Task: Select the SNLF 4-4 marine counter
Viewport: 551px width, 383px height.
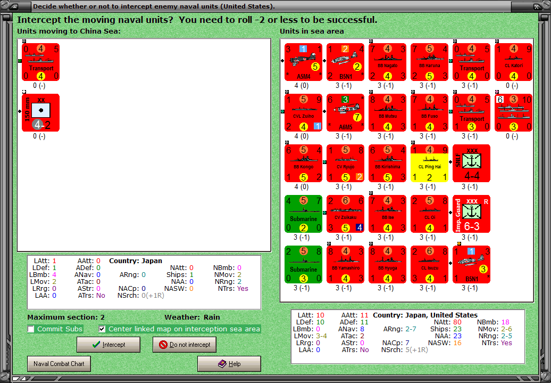Action: pos(472,164)
